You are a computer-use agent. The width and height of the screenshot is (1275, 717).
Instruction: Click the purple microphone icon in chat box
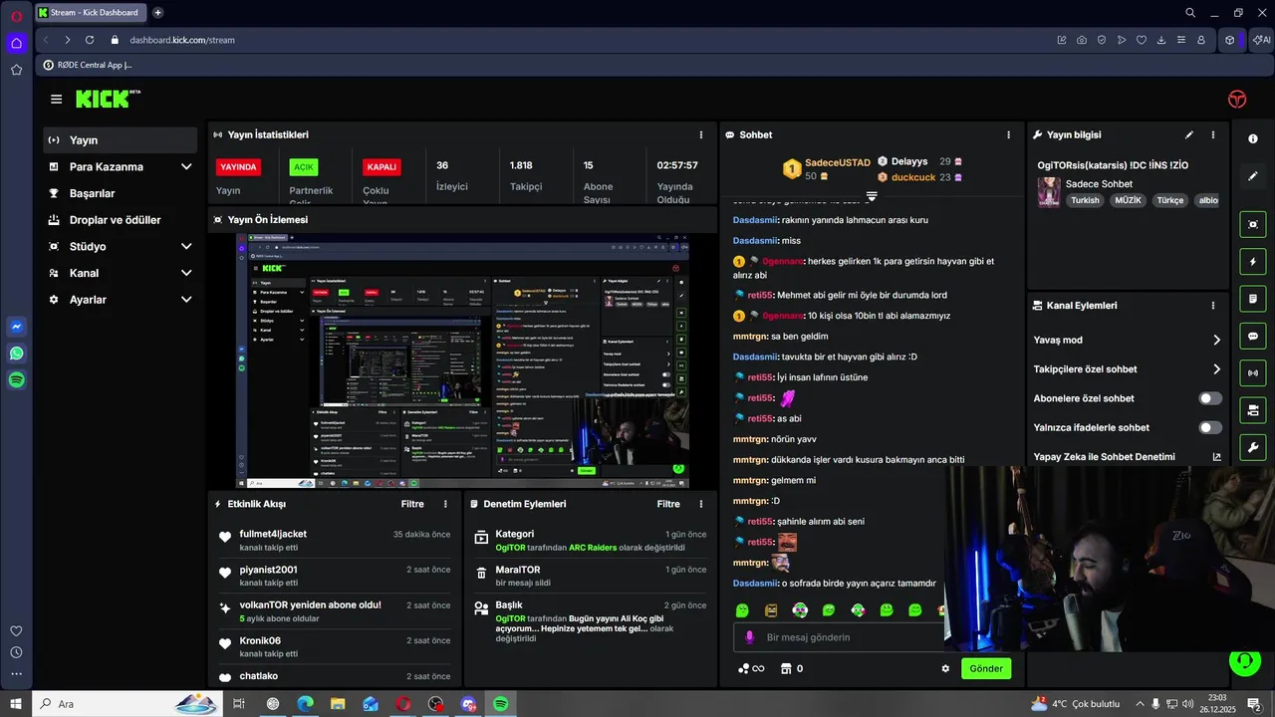pyautogui.click(x=750, y=637)
